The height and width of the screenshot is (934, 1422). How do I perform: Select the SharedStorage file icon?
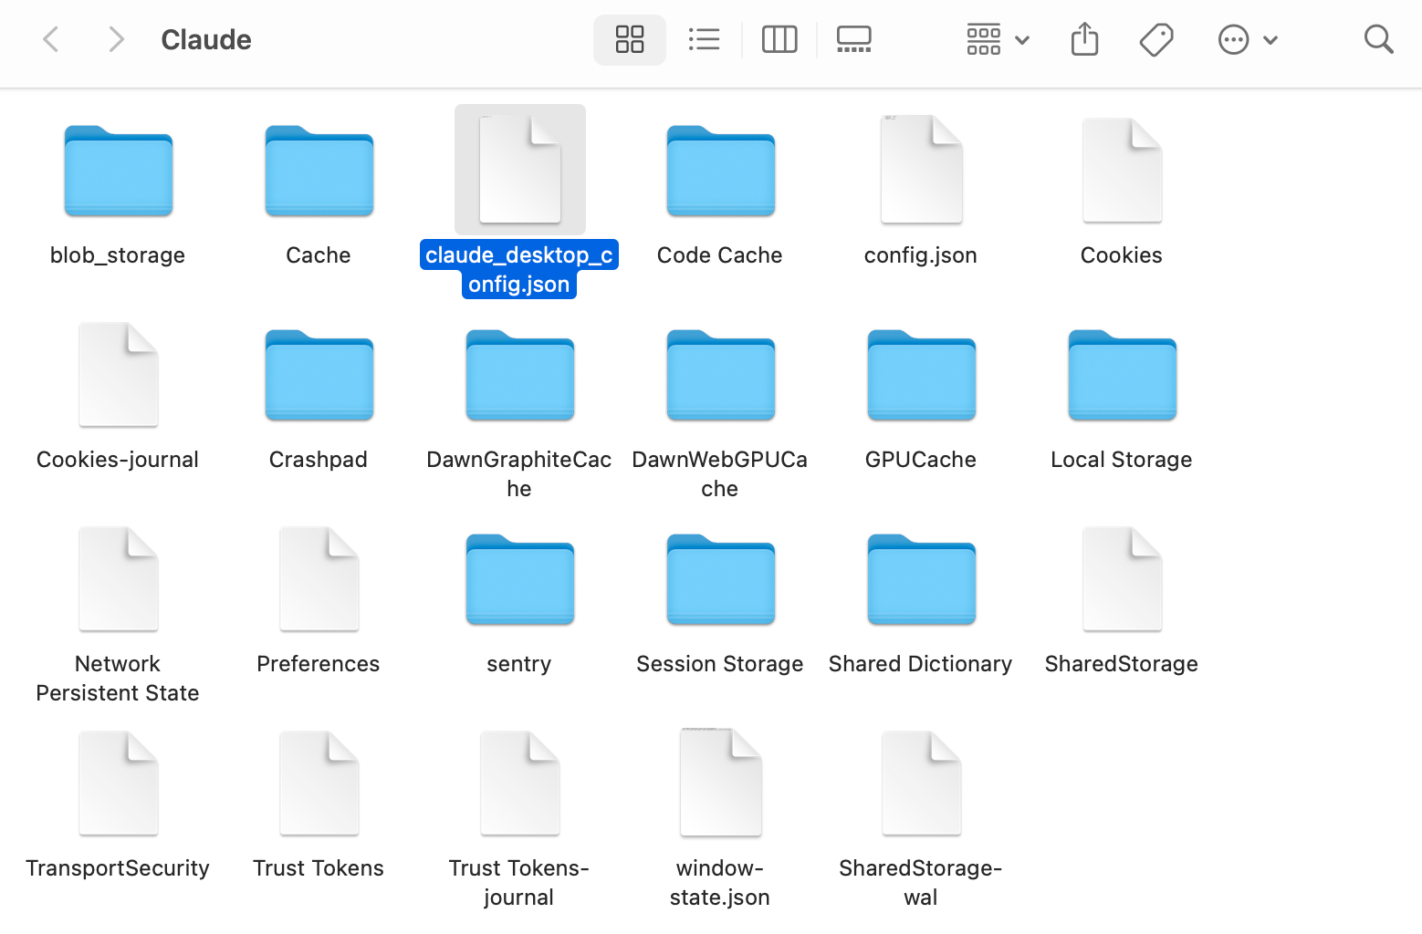(1123, 578)
